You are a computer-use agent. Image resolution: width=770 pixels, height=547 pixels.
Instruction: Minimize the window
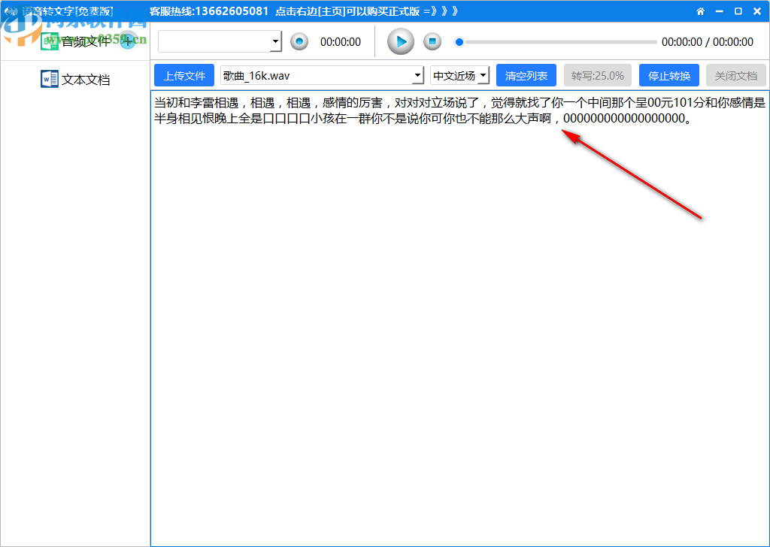(720, 11)
